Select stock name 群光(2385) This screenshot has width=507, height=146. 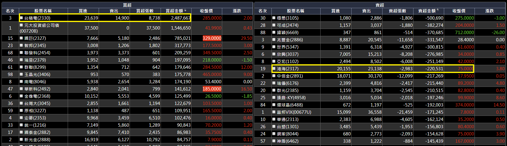[288, 90]
